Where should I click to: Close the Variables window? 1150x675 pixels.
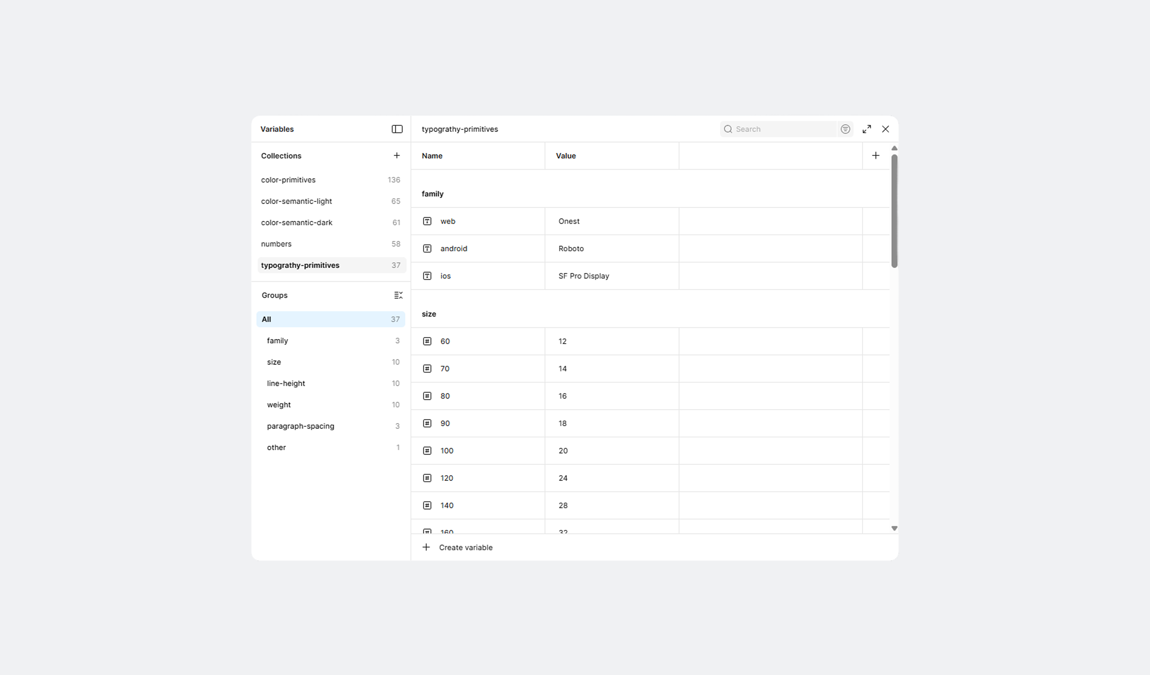[885, 129]
